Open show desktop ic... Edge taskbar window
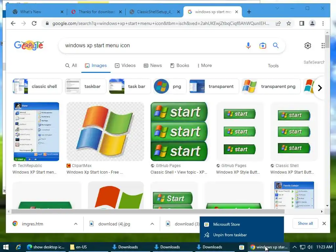The width and height of the screenshot is (336, 252). click(46, 247)
